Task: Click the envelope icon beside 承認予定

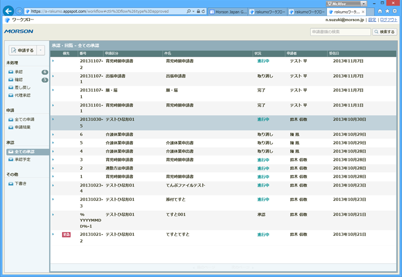Action: pos(11,160)
